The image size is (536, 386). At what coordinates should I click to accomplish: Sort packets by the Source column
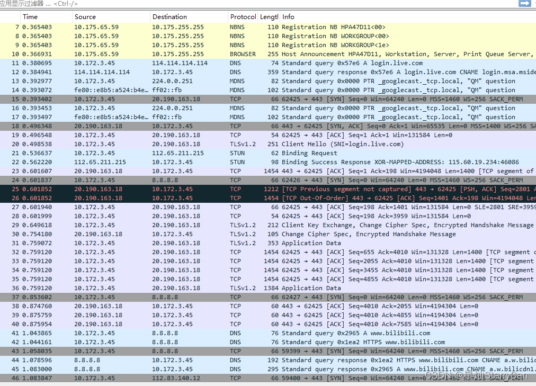(85, 16)
